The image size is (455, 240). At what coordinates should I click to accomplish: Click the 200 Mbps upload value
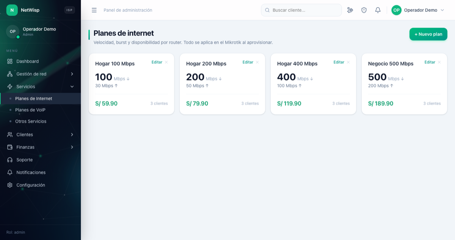(x=381, y=86)
